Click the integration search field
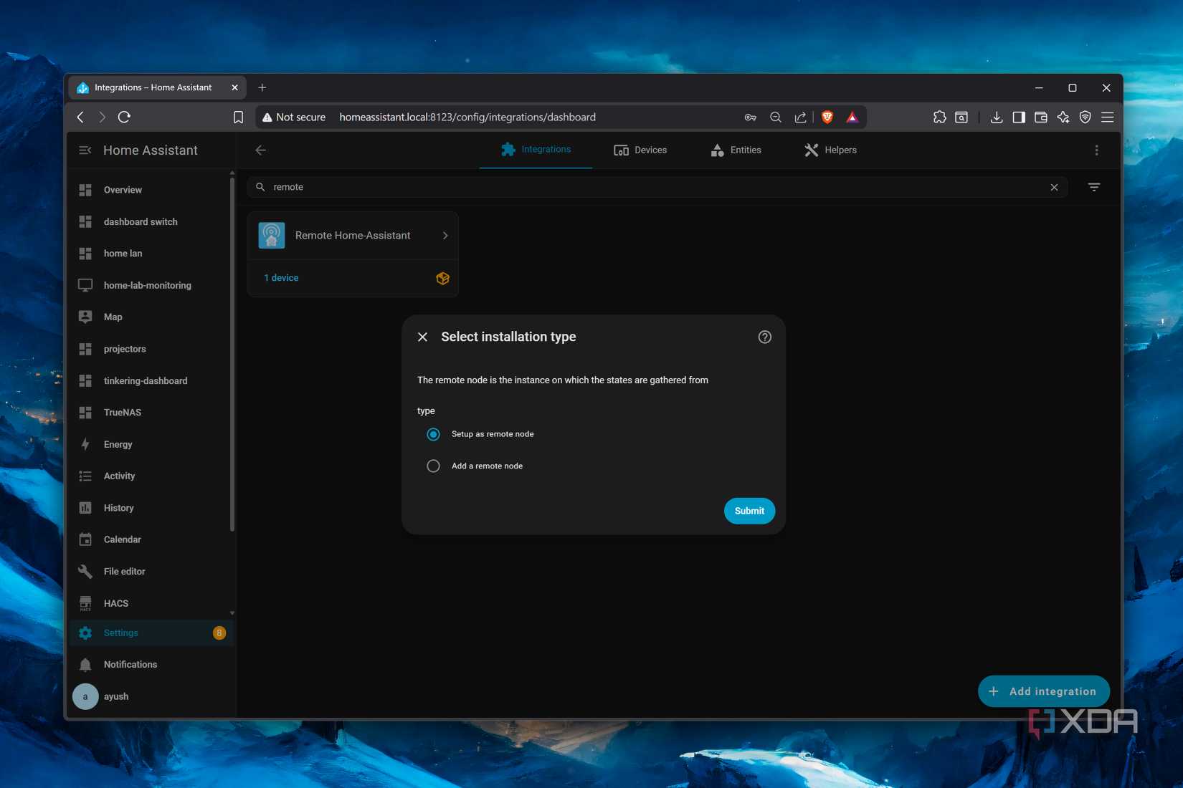Viewport: 1183px width, 788px height. [657, 187]
